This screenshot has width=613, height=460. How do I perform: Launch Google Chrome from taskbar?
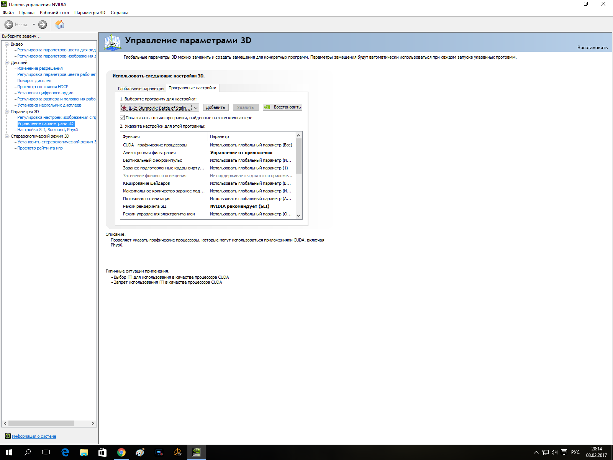tap(121, 452)
